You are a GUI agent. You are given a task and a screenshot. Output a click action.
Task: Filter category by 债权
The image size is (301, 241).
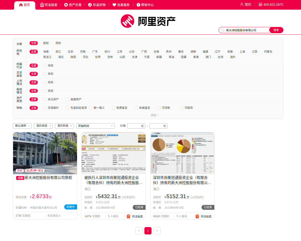coord(58,43)
